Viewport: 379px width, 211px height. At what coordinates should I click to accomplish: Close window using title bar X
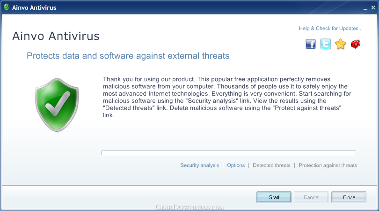[x=373, y=8]
